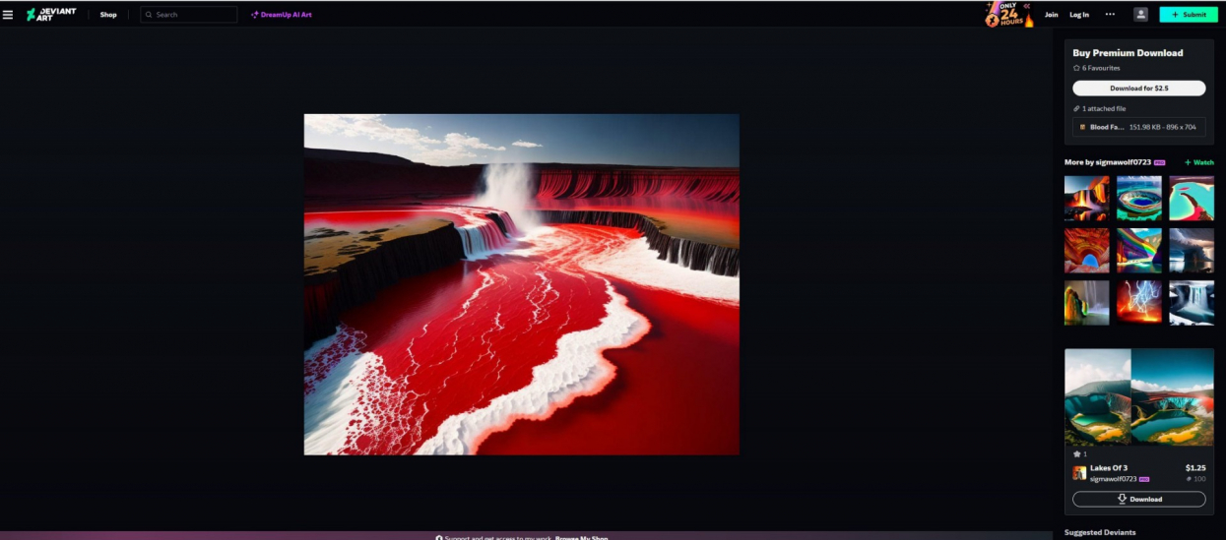The width and height of the screenshot is (1226, 540).
Task: Open the hamburger navigation menu
Action: pyautogui.click(x=8, y=15)
